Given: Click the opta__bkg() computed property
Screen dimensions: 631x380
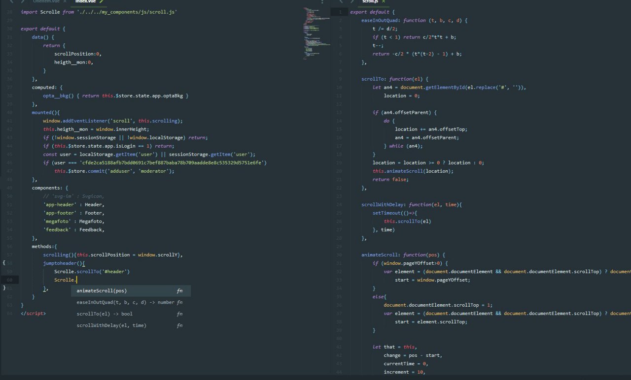Looking at the screenshot, I should tap(116, 95).
